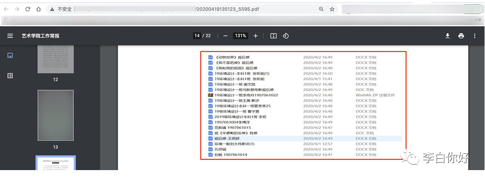The height and width of the screenshot is (179, 485).
Task: Click the 2020/4/1 15:41 date cell
Action: [x=318, y=79]
